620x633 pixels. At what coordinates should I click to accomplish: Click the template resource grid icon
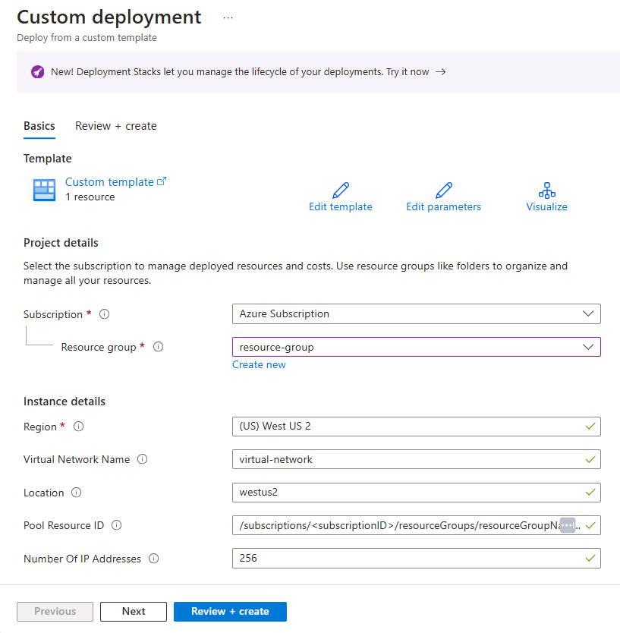click(x=43, y=190)
